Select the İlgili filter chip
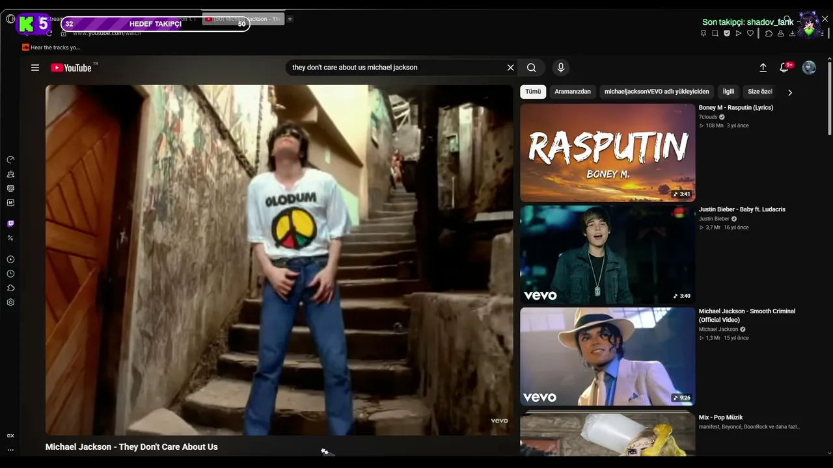The height and width of the screenshot is (468, 833). coord(728,92)
